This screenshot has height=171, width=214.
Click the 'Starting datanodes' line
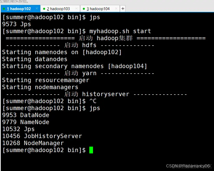[x=35, y=59]
